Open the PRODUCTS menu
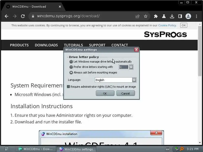Image resolution: width=203 pixels, height=152 pixels. point(19,45)
